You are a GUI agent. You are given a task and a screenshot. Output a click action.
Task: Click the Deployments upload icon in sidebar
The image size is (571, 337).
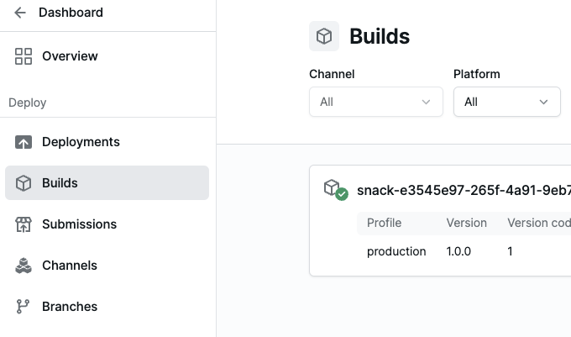tap(24, 142)
